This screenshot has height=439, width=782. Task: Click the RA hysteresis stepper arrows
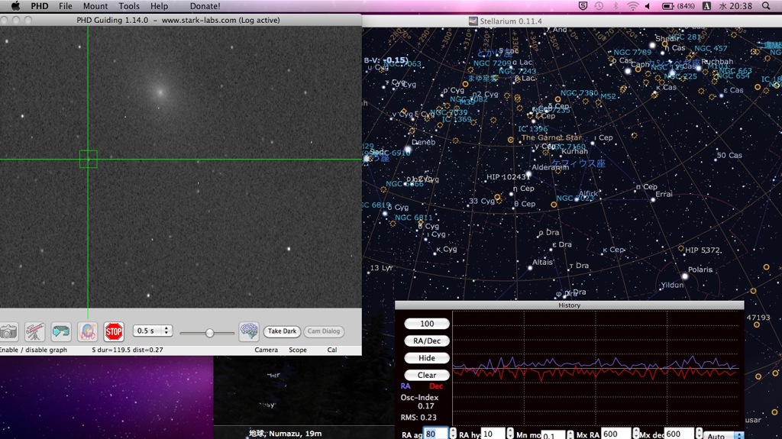[509, 434]
